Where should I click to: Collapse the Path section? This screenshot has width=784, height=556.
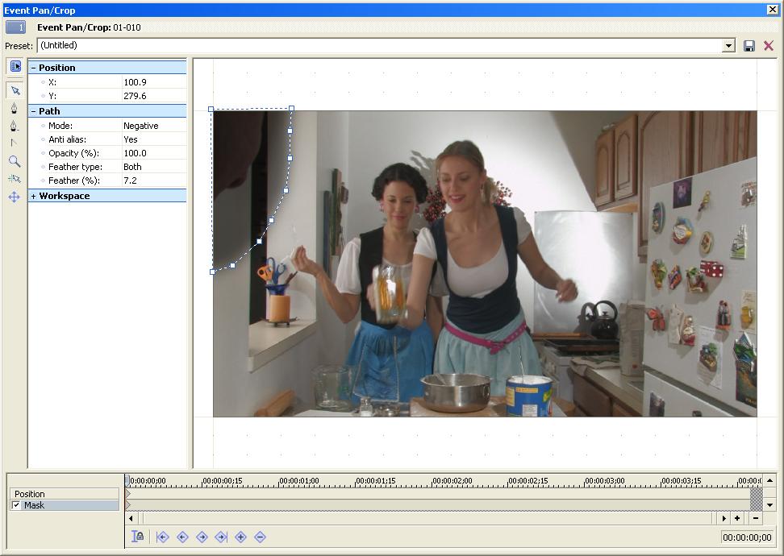tap(33, 111)
